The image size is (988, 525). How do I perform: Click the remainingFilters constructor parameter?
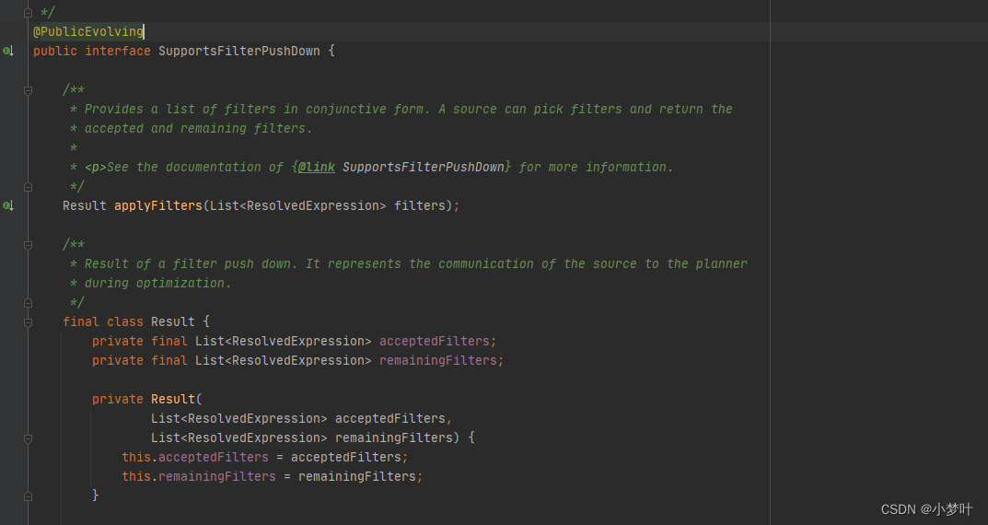(394, 438)
